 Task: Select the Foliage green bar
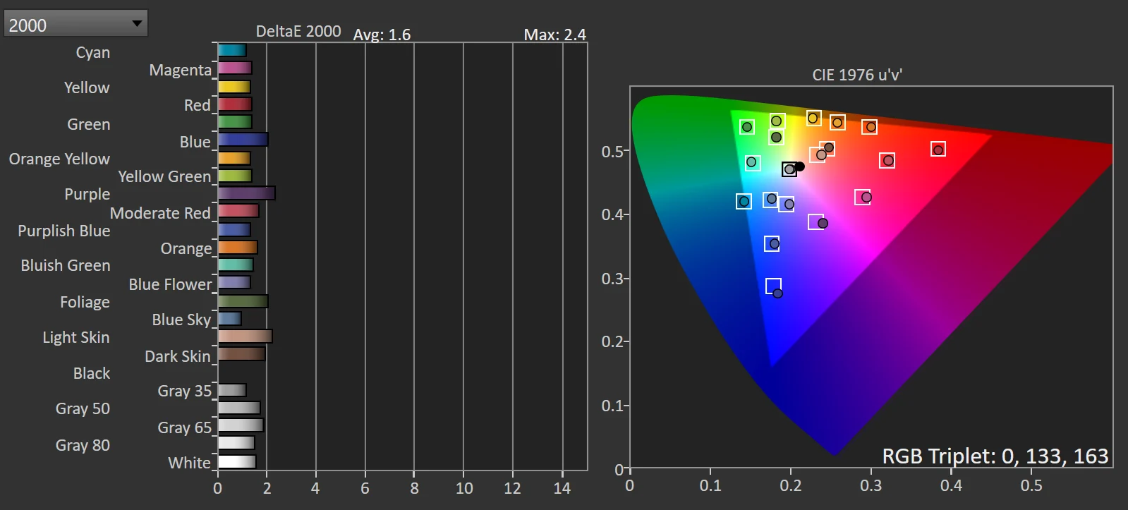(x=243, y=301)
